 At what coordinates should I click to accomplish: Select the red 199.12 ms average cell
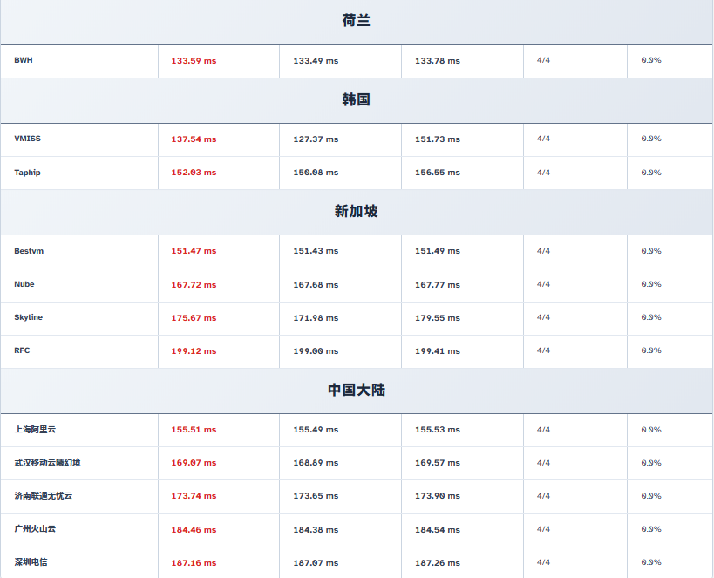coord(194,351)
